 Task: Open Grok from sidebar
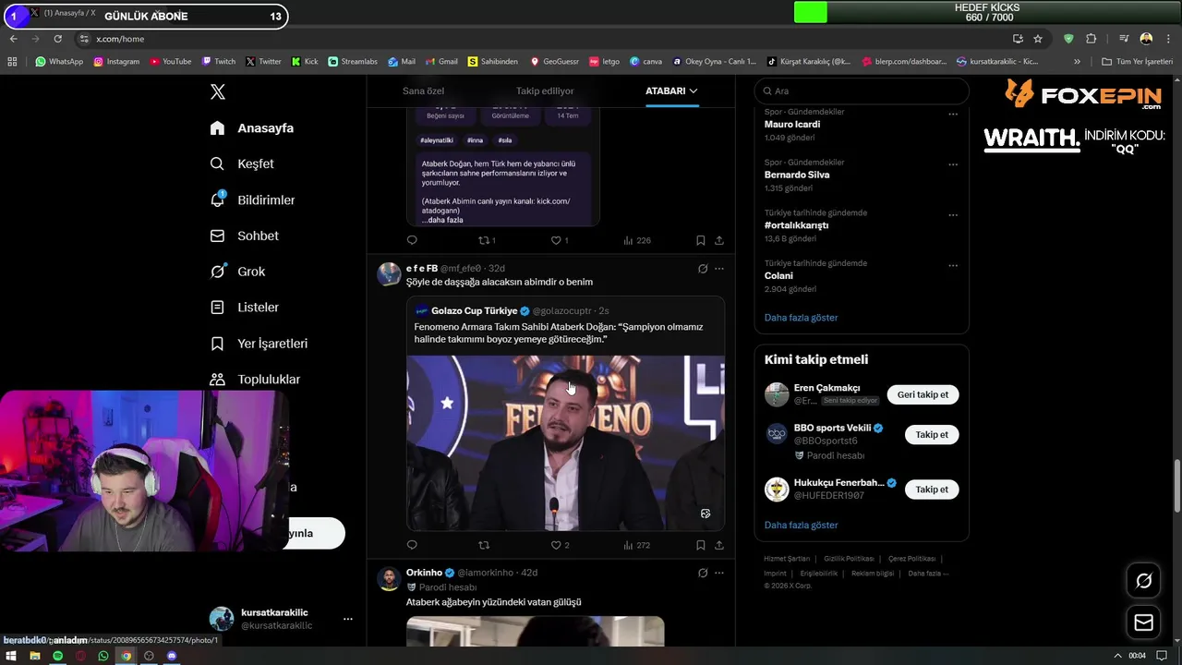pyautogui.click(x=237, y=272)
